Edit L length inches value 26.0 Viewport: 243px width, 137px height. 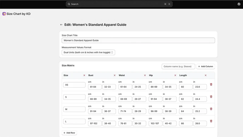point(200,124)
